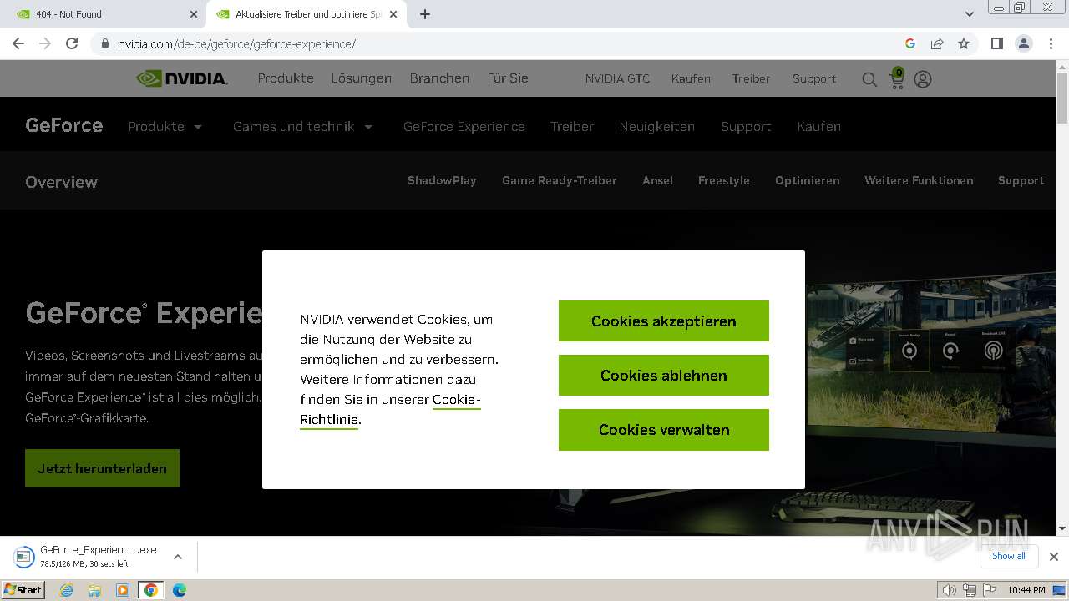This screenshot has height=601, width=1069.
Task: Click the GeForce brand title
Action: [x=64, y=125]
